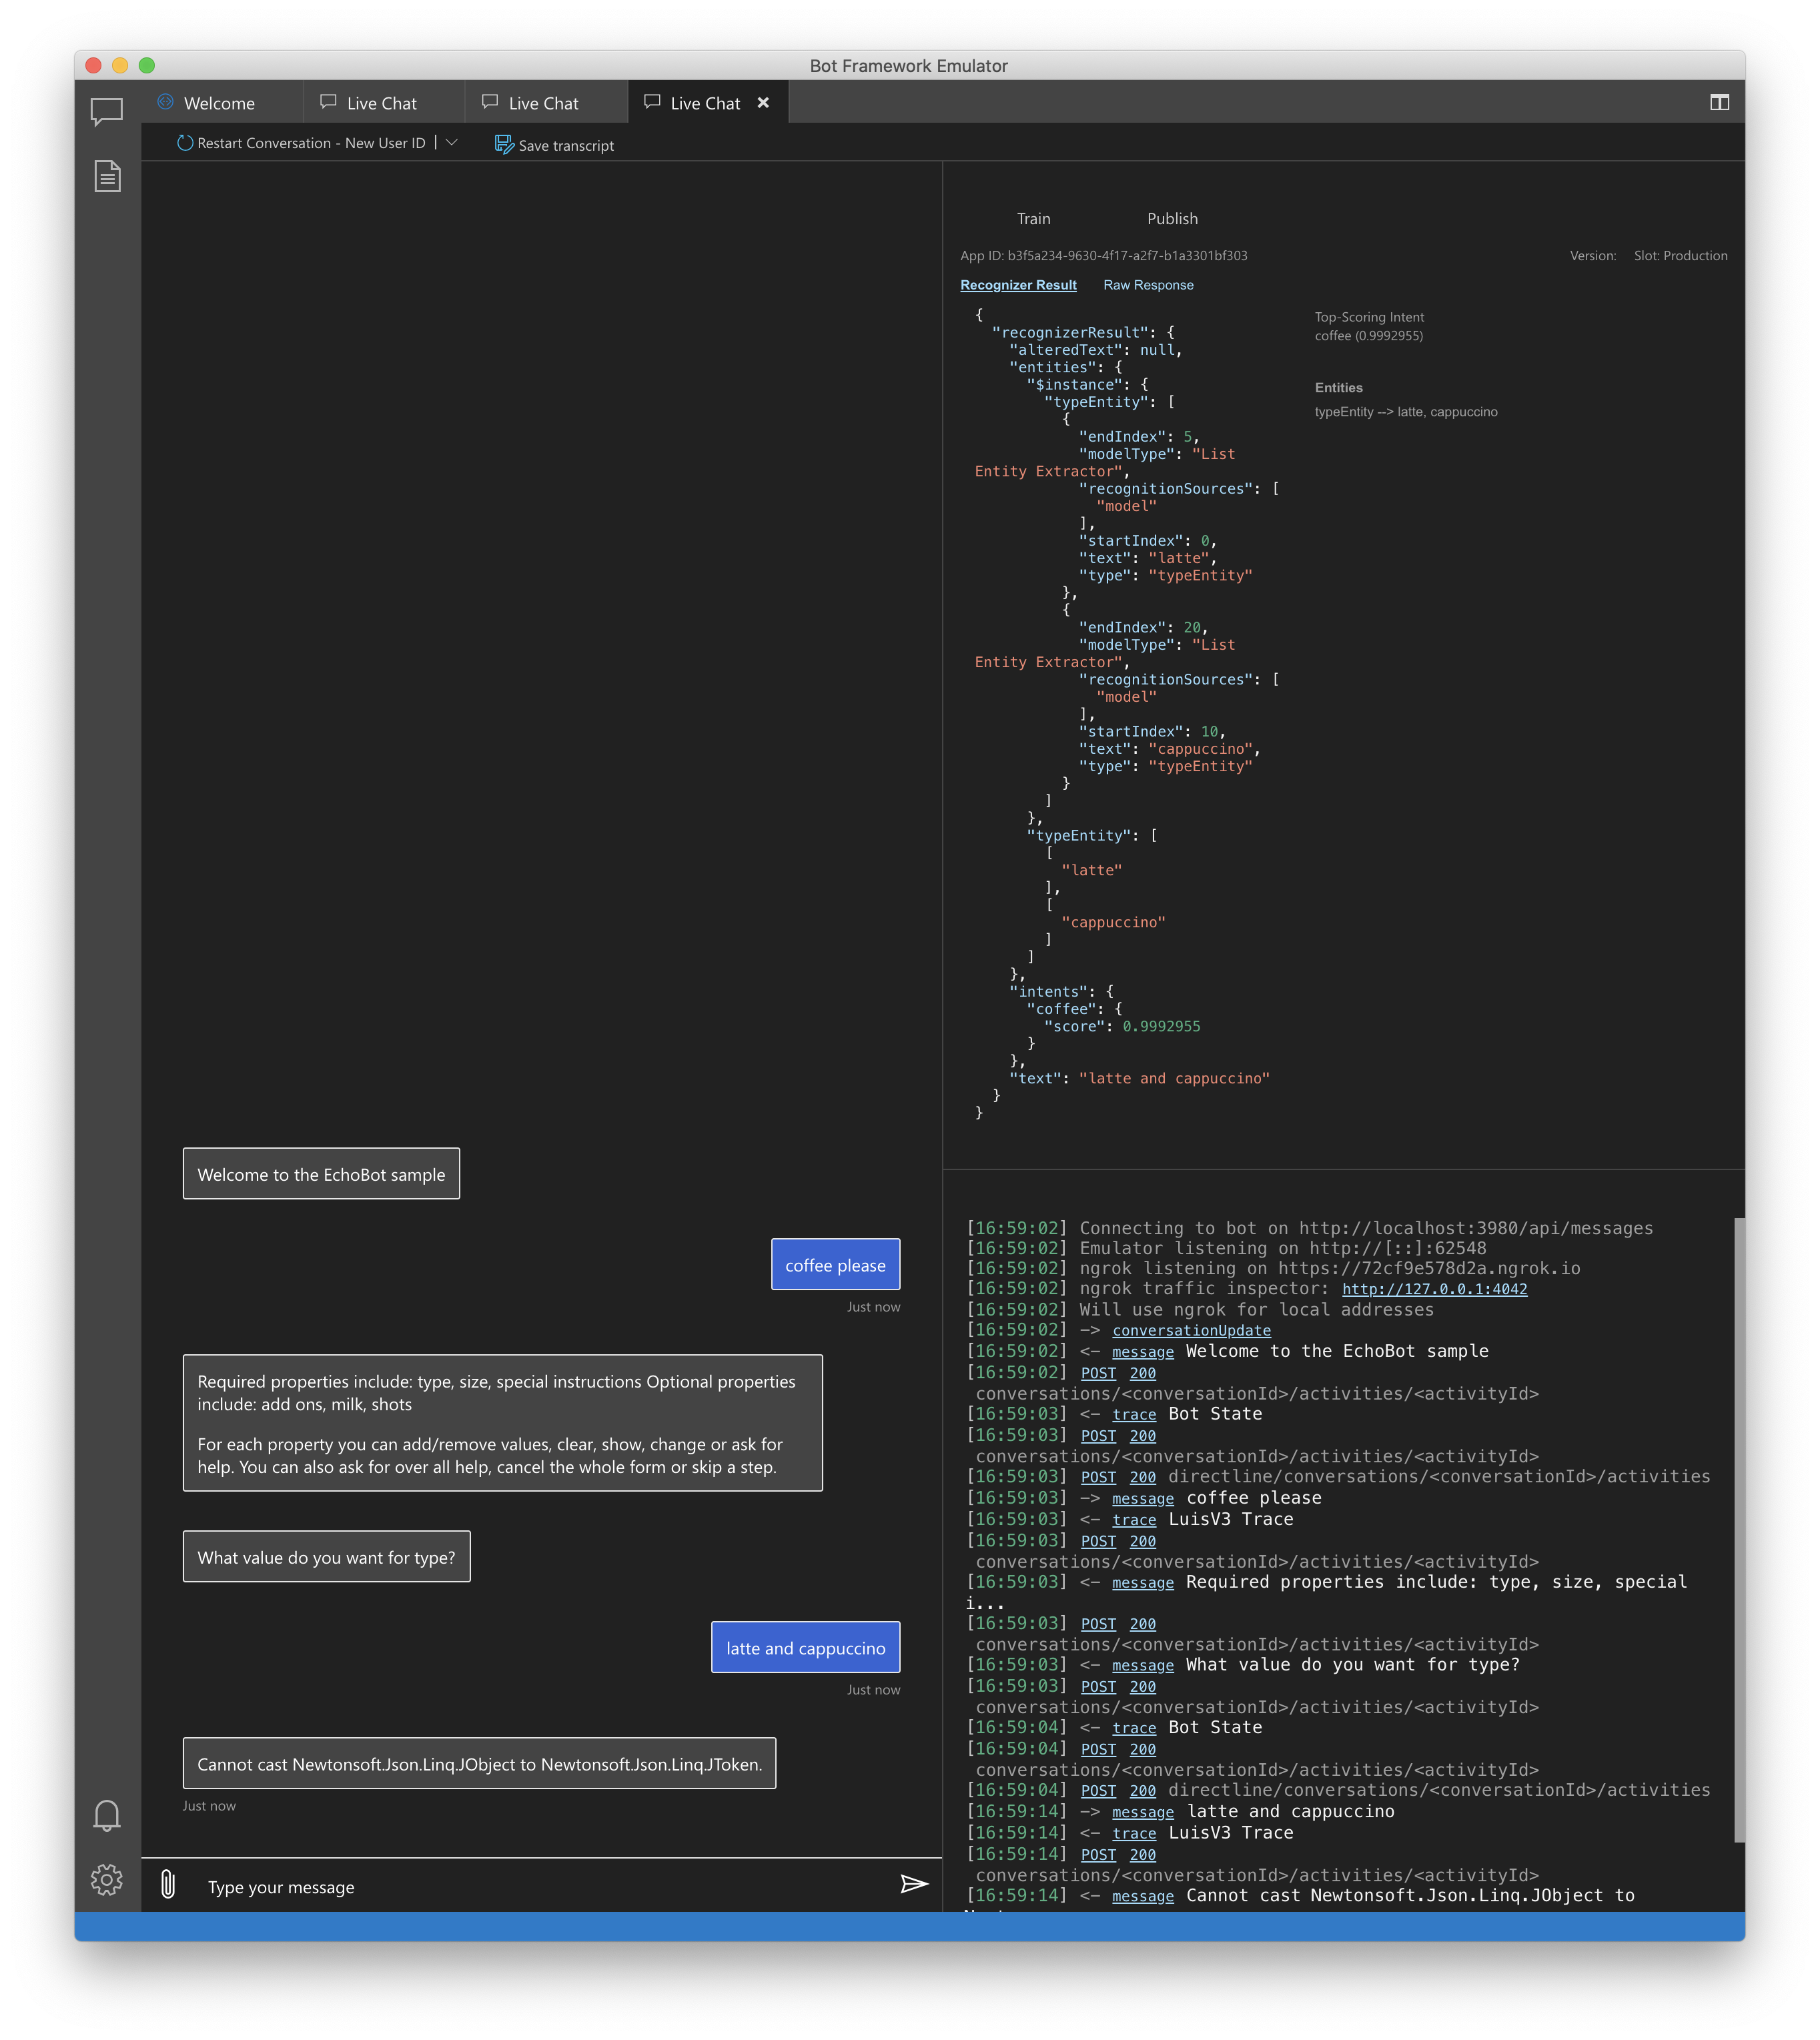Send the message via the send arrow icon
1820x2040 pixels.
coord(913,1884)
